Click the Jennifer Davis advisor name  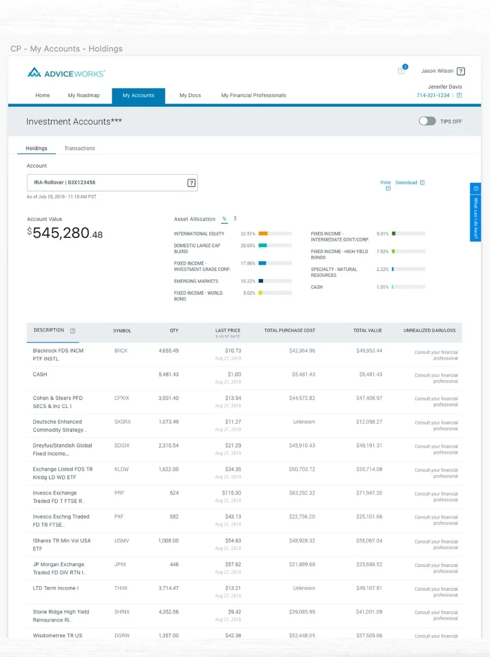(x=445, y=87)
